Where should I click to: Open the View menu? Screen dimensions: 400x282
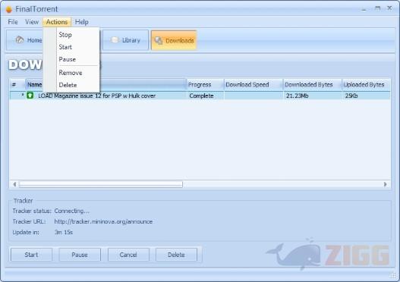click(32, 22)
